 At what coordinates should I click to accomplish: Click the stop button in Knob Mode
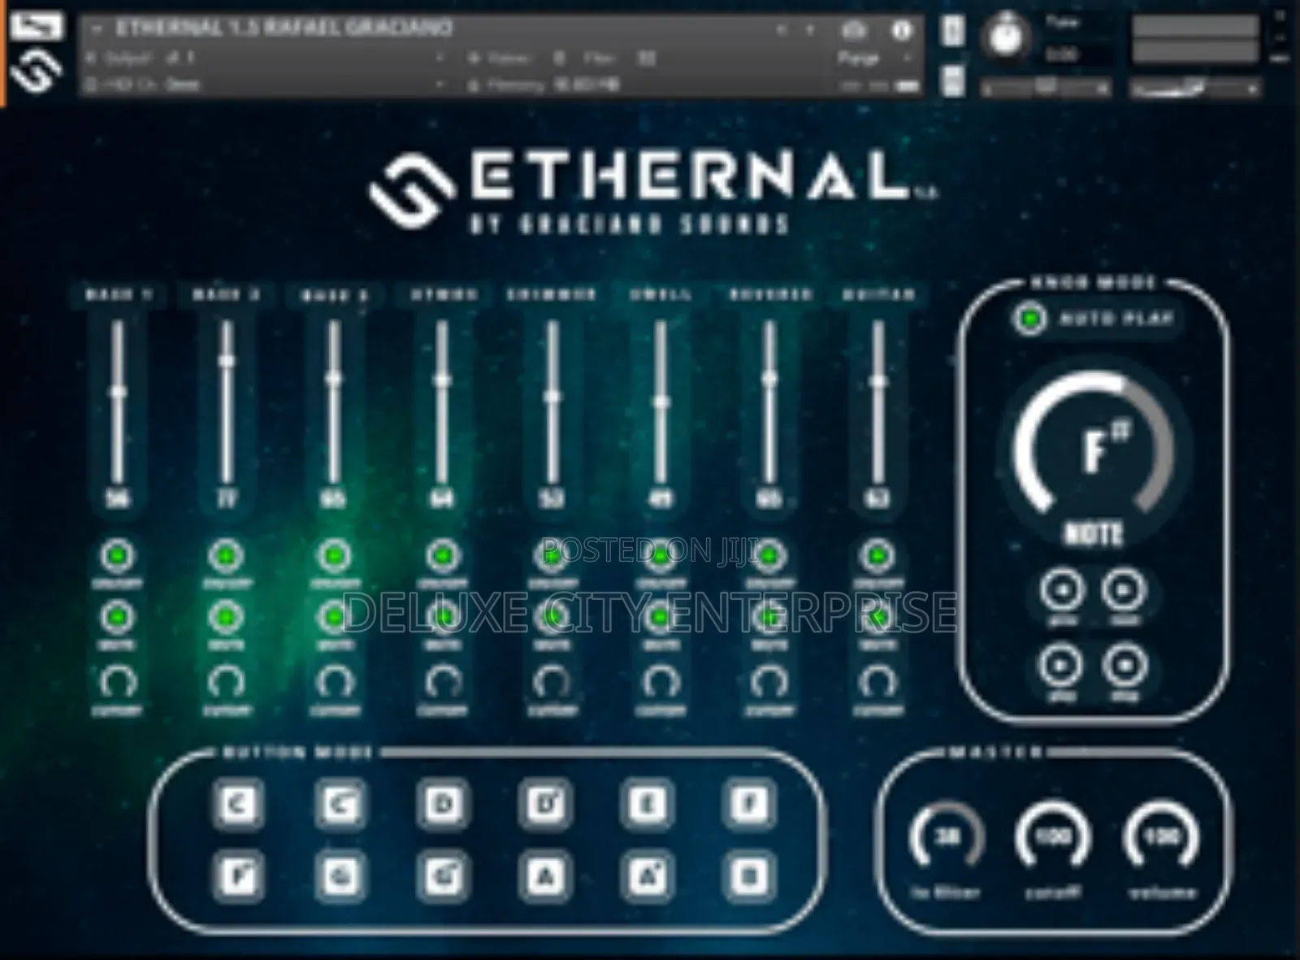pyautogui.click(x=1124, y=666)
